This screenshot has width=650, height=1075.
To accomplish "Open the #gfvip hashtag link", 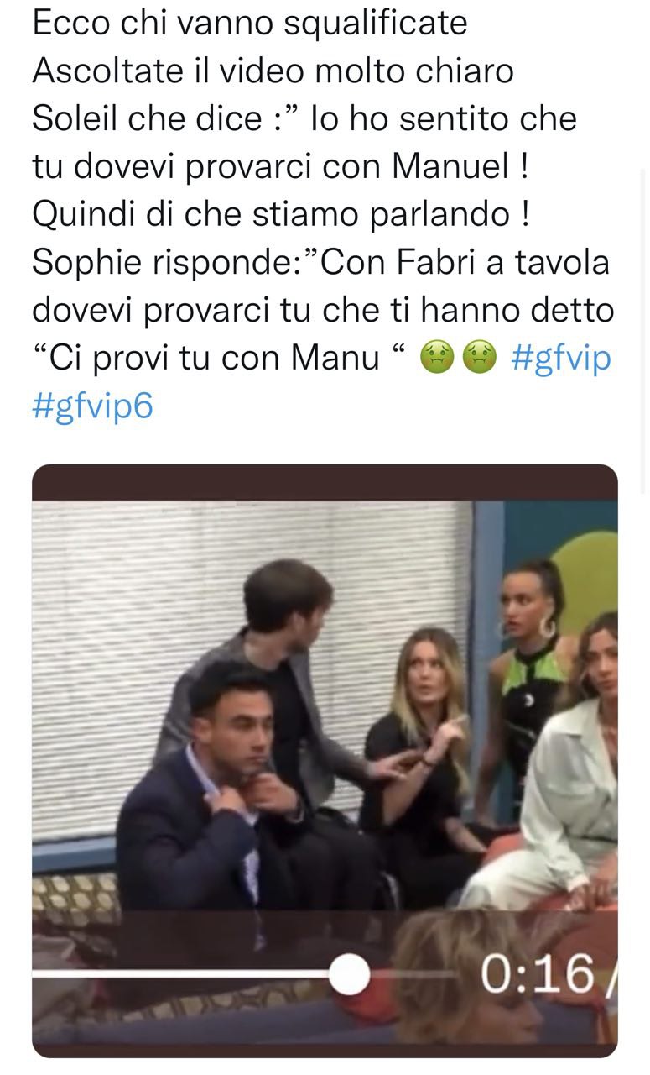I will (560, 359).
